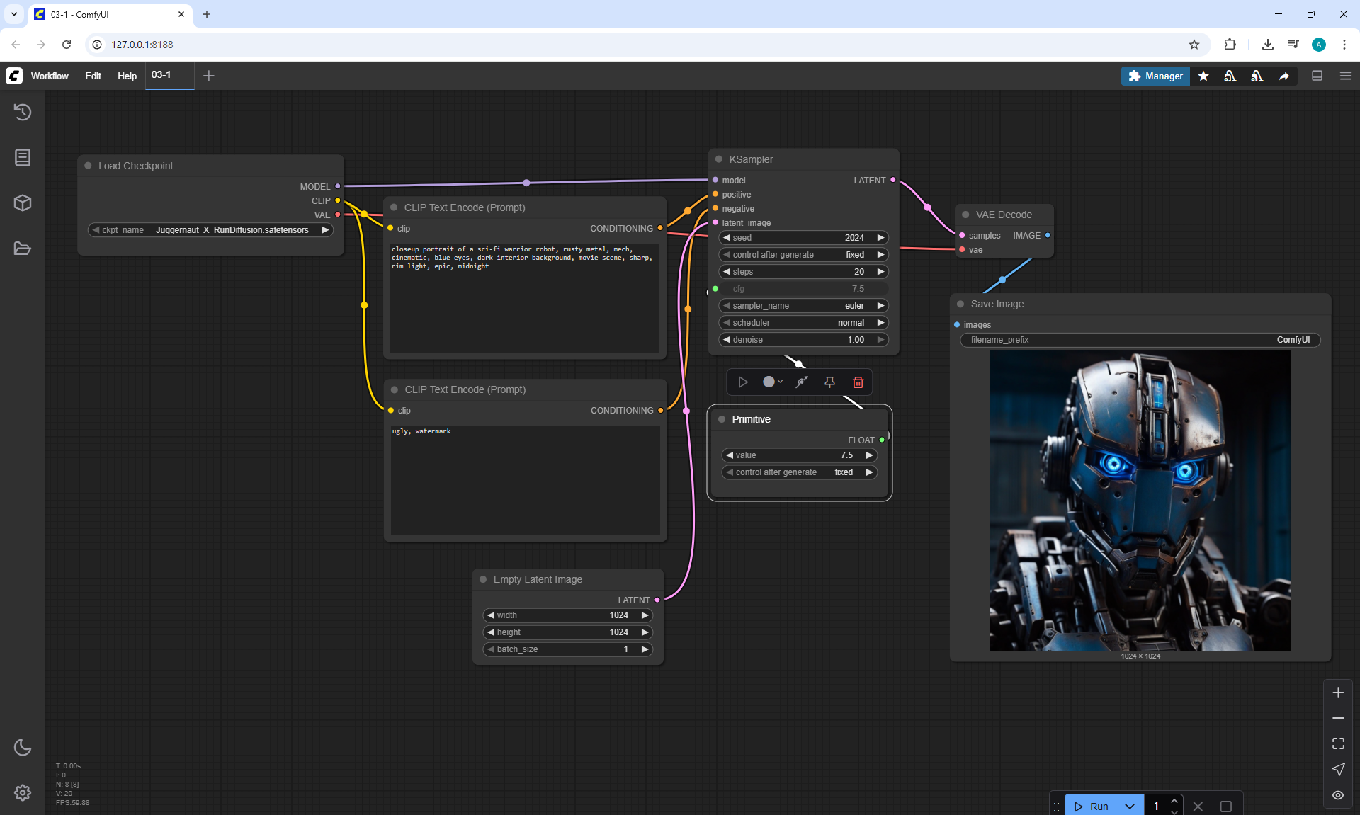Expand the Run button dropdown arrow

click(x=1130, y=807)
